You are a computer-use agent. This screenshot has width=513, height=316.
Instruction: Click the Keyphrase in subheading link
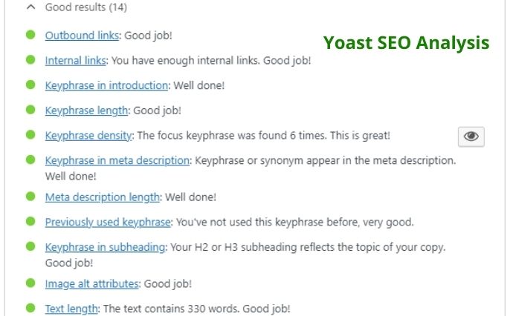click(105, 247)
